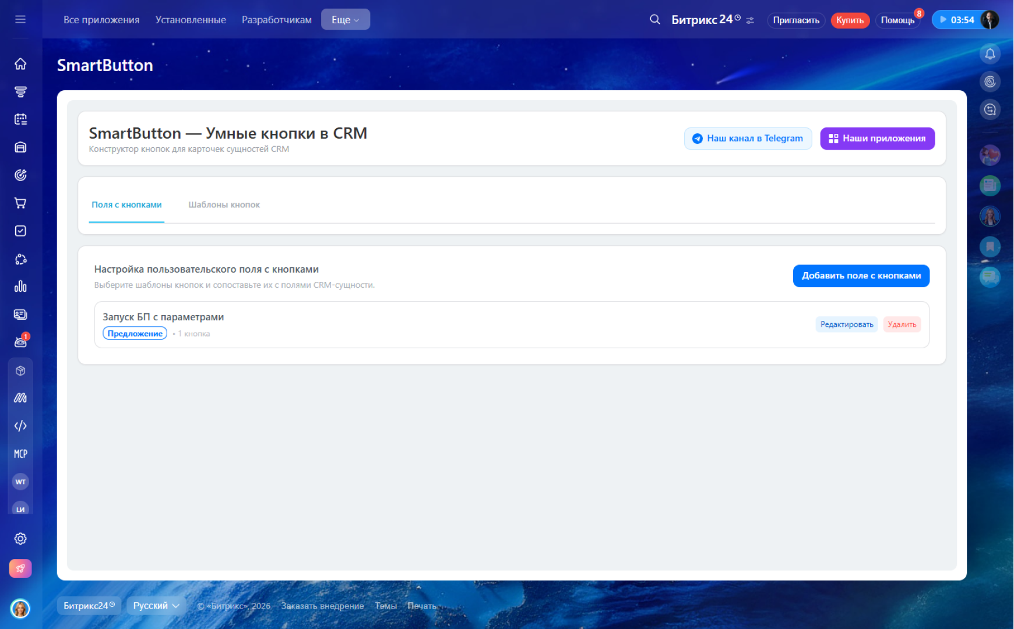This screenshot has height=629, width=1014.
Task: Open the Разработчикам menu item
Action: coord(277,20)
